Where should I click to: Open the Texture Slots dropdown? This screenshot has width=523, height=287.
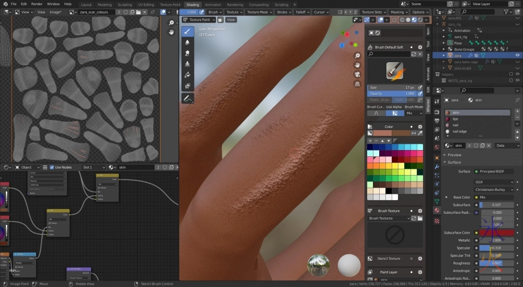tap(374, 12)
